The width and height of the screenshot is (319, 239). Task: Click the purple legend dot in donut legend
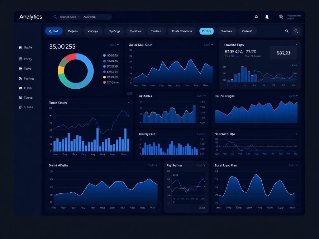click(x=104, y=72)
